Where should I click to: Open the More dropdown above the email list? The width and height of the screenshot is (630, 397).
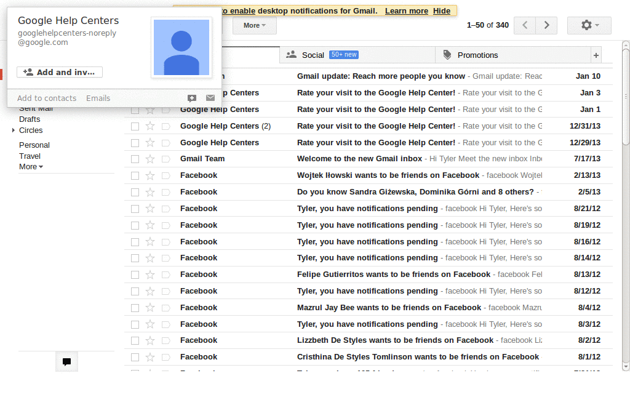[x=253, y=25]
